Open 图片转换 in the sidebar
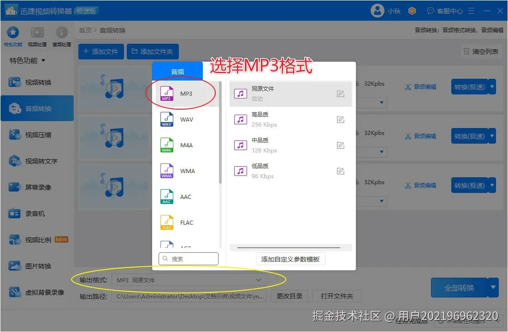This screenshot has width=508, height=332. tap(37, 266)
